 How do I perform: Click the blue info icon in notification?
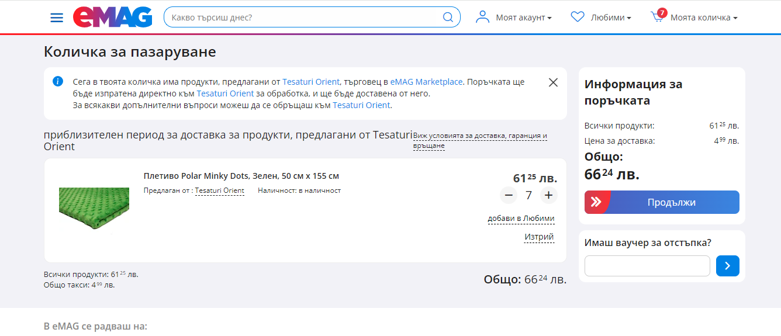coord(58,81)
